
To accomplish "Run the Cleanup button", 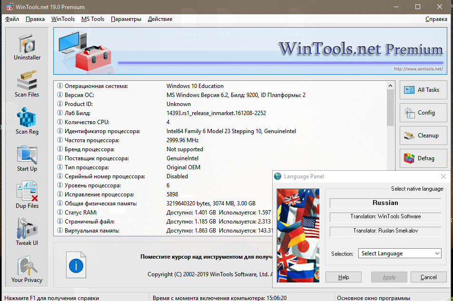I will pos(423,136).
